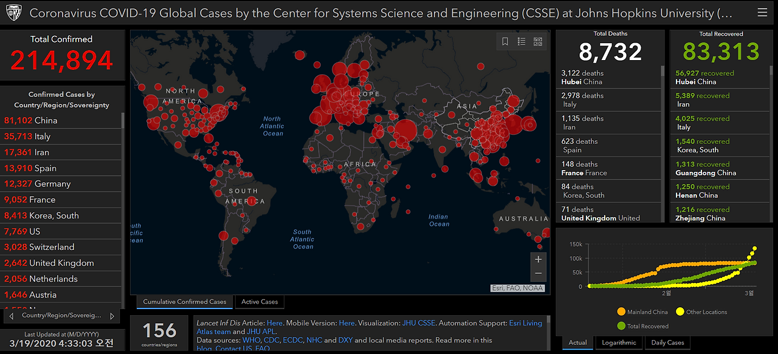Image resolution: width=778 pixels, height=354 pixels.
Task: Click the 214,894 Total Confirmed figure
Action: click(62, 60)
